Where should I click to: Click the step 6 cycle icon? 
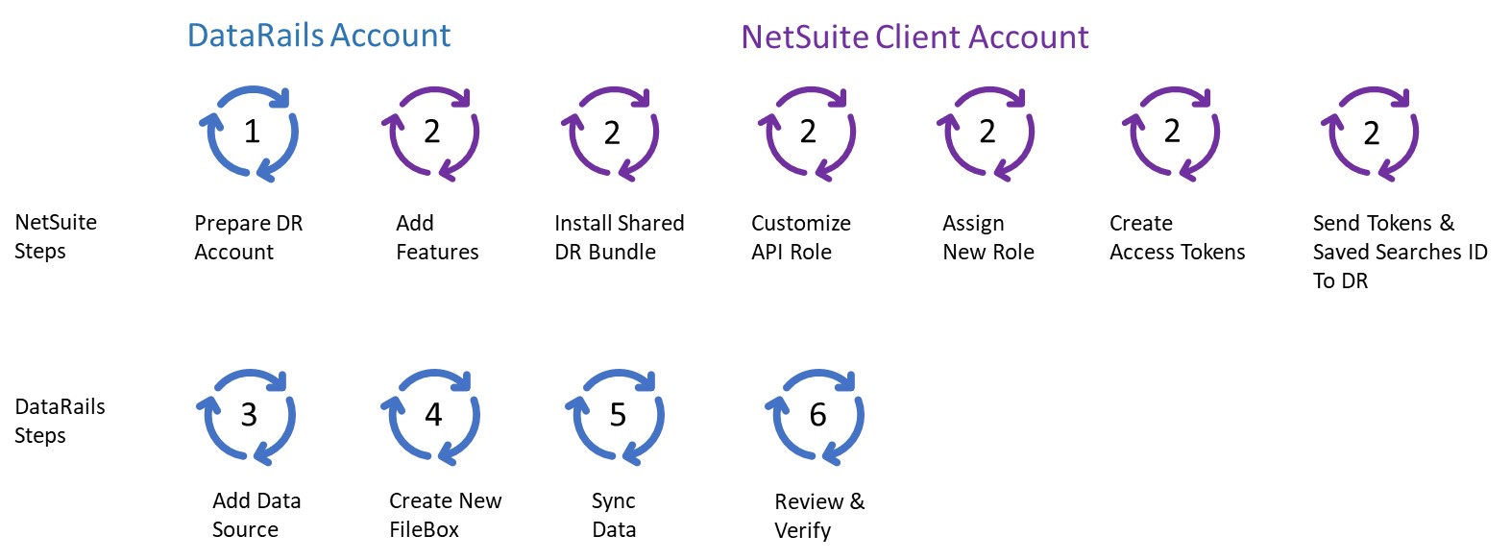(x=815, y=417)
